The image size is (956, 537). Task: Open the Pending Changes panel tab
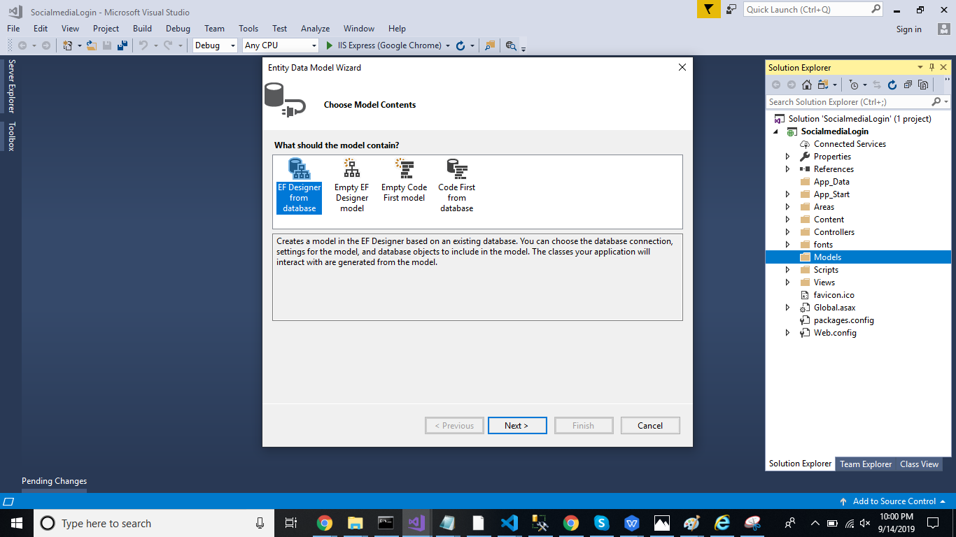coord(54,481)
